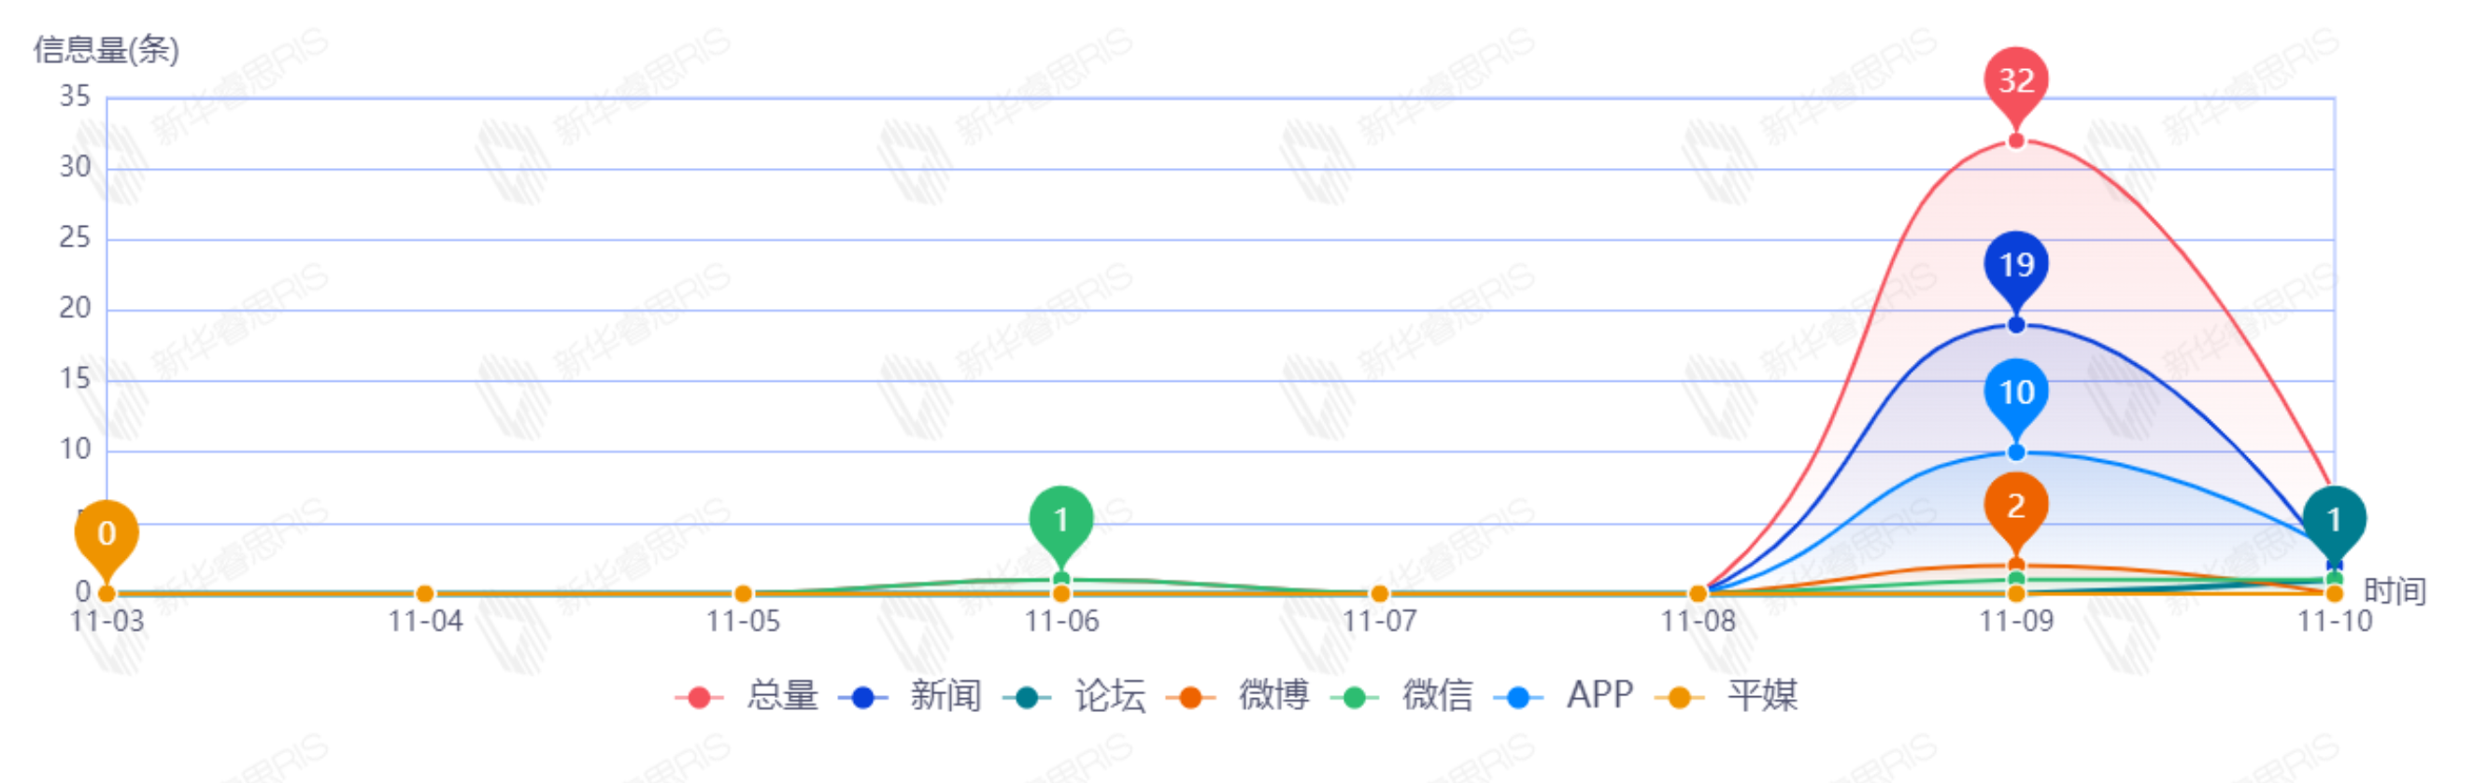Click the light blue pin labeled 10
Viewport: 2474px width, 783px height.
pos(2016,392)
